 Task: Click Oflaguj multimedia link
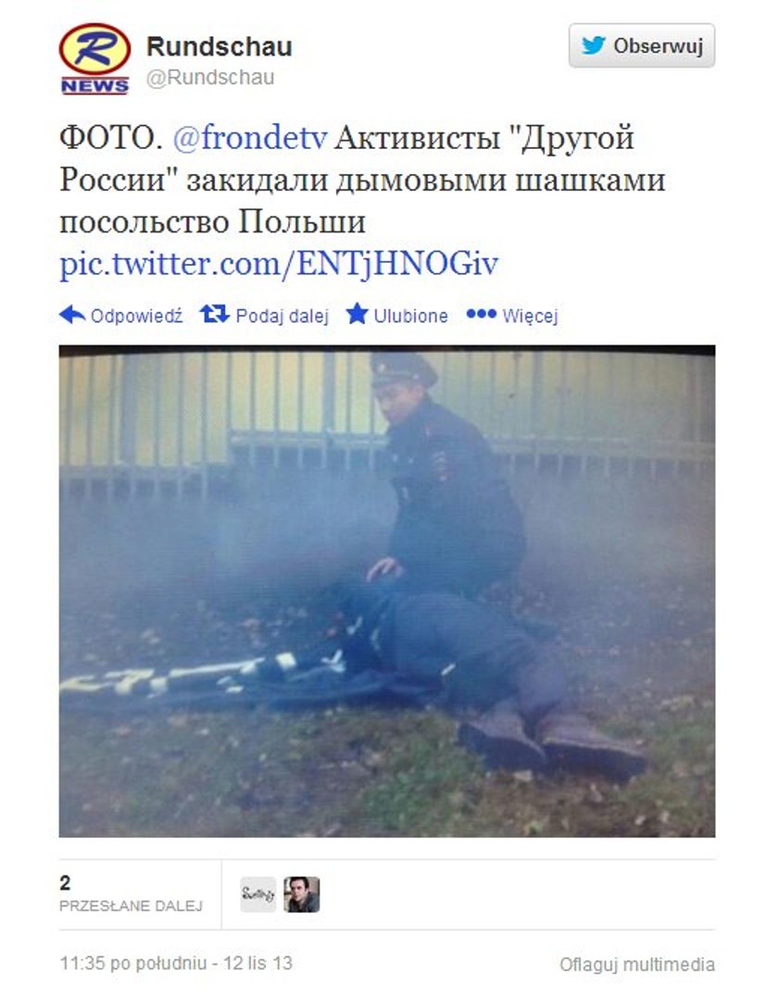[x=637, y=965]
